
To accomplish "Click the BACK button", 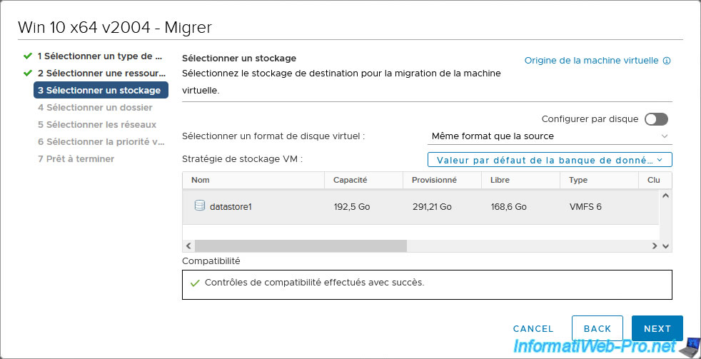I will pos(597,328).
